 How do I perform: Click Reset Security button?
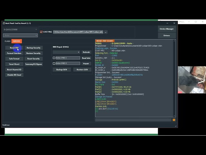coord(33,59)
